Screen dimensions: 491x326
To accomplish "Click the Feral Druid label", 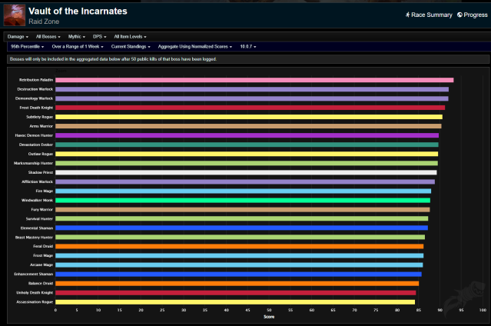I will 43,246.
